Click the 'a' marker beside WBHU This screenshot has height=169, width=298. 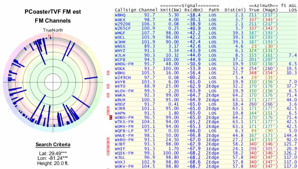[109, 73]
